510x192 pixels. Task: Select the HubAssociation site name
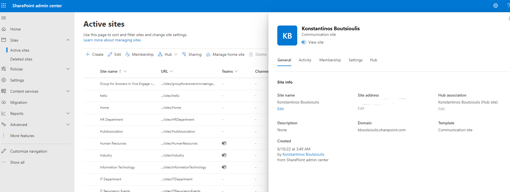tap(111, 132)
